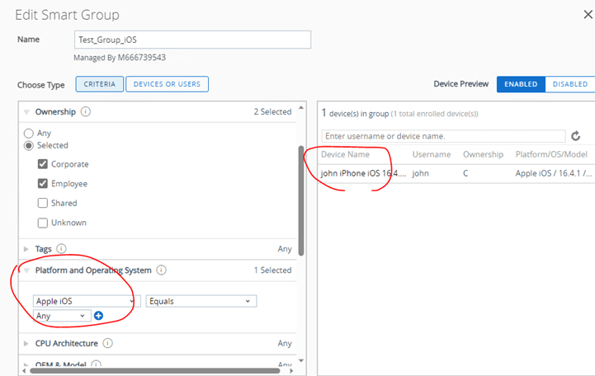Open info icon for Platform and Operating System

[161, 270]
